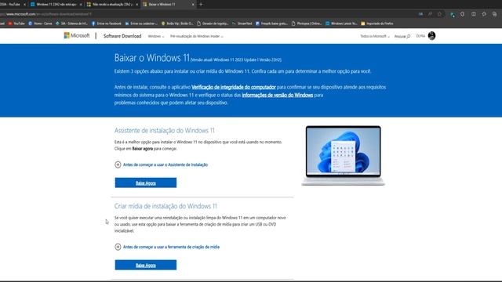Expand Antes de começar o Assistente de Instalação
The image size is (502, 282).
click(x=162, y=164)
